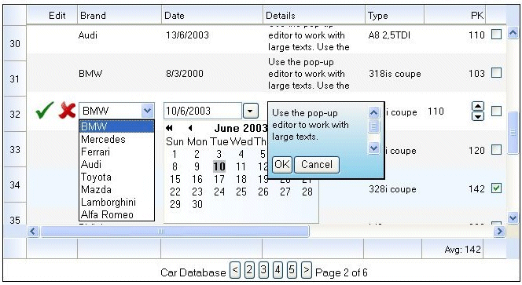Open the date picker dropdown button
Viewport: 522px width, 285px height.
tap(250, 111)
